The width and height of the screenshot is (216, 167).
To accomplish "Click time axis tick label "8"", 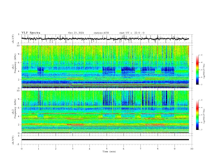I will coord(158,149).
